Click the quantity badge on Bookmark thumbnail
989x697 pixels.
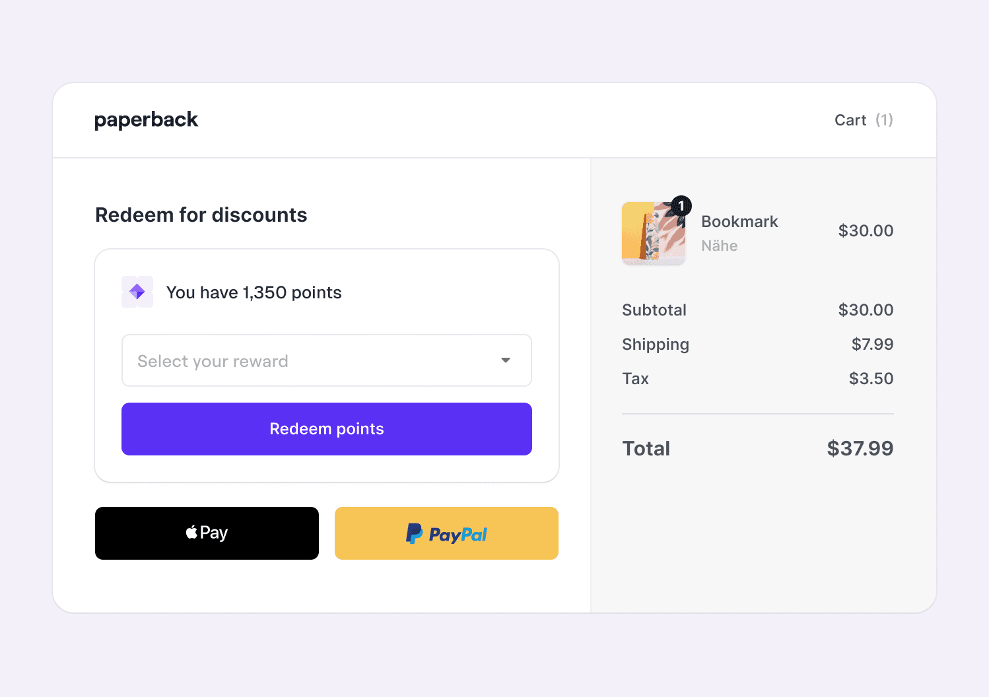coord(681,206)
